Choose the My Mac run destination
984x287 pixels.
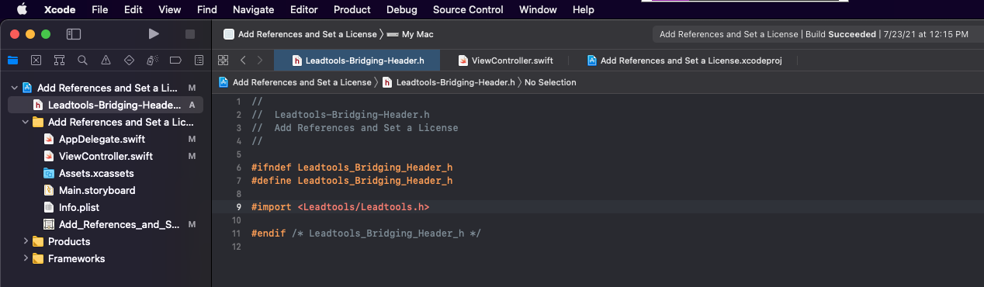click(411, 34)
